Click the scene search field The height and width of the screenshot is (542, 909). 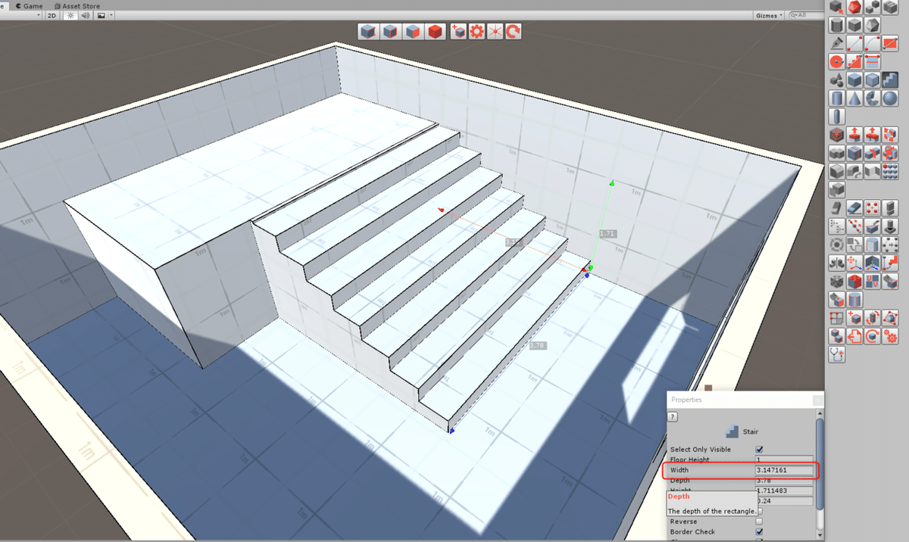coord(807,15)
